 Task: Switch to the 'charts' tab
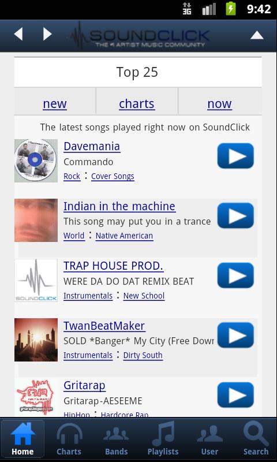click(137, 104)
